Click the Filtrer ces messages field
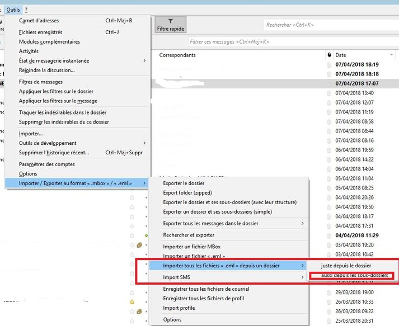 (293, 42)
